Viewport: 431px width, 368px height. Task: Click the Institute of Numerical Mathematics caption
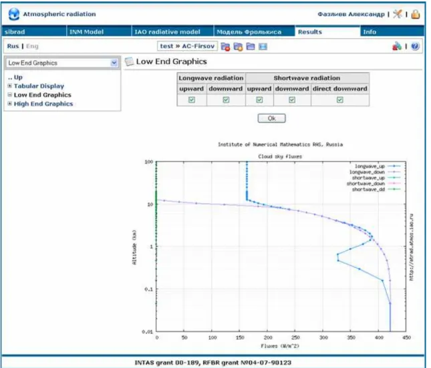[x=281, y=144]
